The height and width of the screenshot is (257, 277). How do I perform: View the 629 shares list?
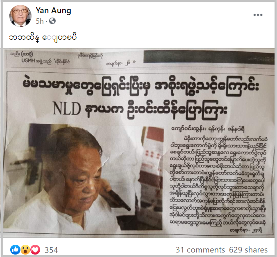248,250
